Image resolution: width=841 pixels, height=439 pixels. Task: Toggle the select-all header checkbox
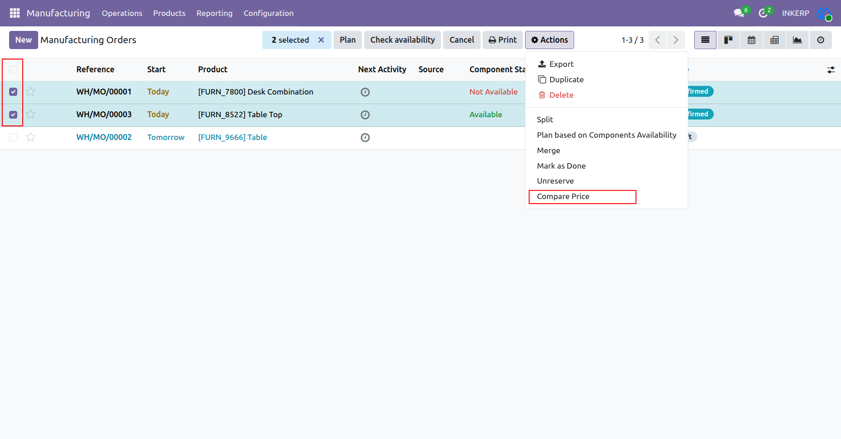click(13, 70)
